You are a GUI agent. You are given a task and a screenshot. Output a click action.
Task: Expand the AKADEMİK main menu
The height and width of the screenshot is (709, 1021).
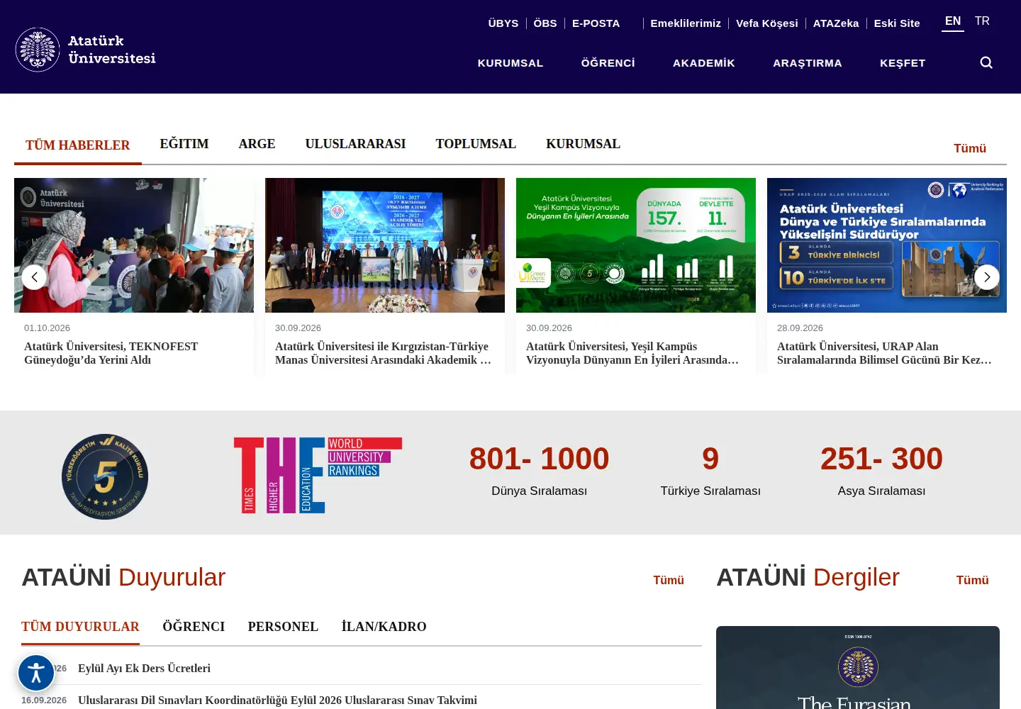point(704,63)
